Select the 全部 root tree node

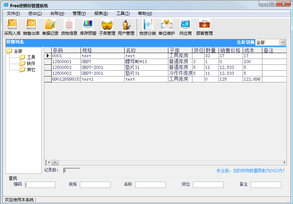(18, 51)
